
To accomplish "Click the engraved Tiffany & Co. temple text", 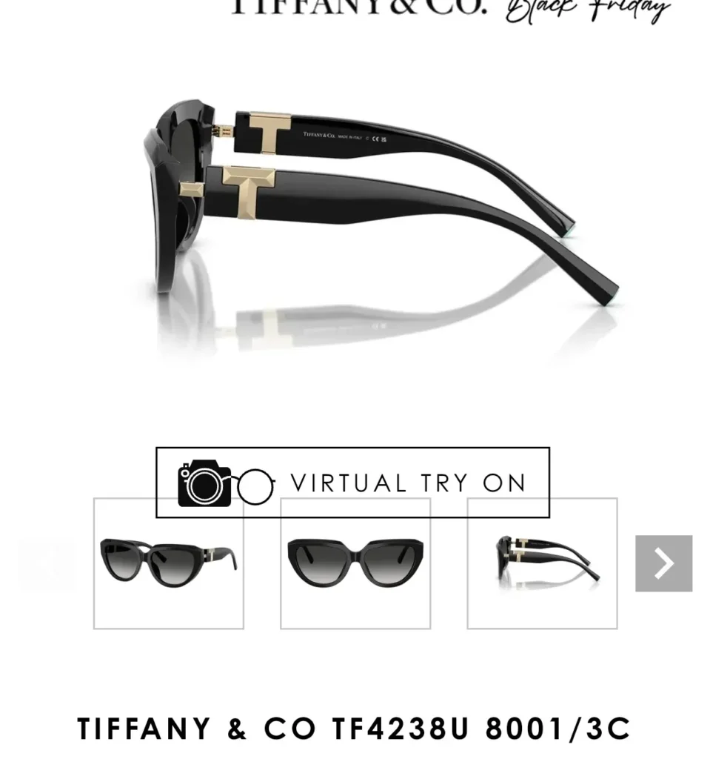I will (319, 135).
